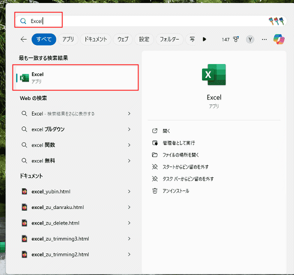The width and height of the screenshot is (294, 275).
Task: Open the three-dots options menu
Action: pyautogui.click(x=264, y=39)
